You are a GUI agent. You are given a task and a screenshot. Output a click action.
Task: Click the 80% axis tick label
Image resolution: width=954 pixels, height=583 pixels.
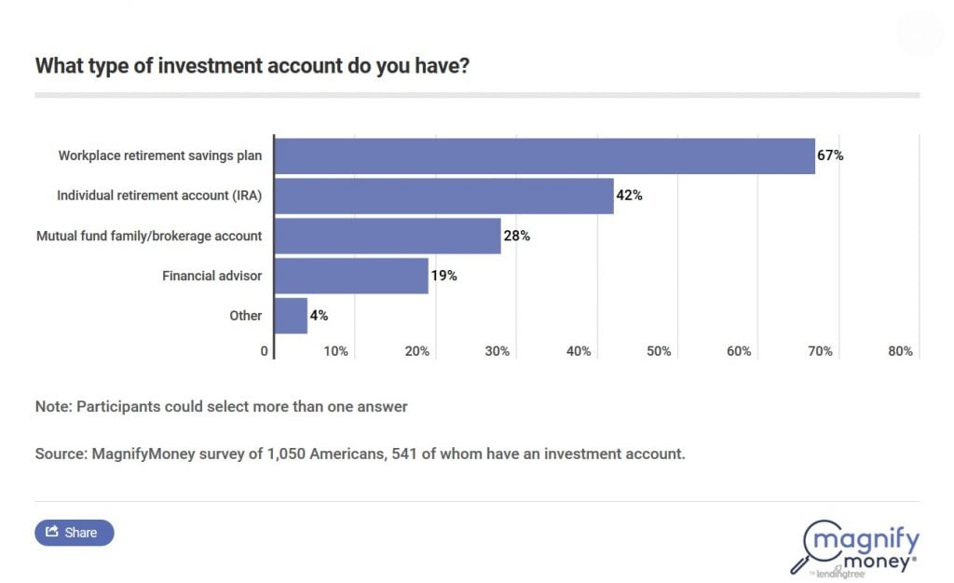(x=900, y=351)
